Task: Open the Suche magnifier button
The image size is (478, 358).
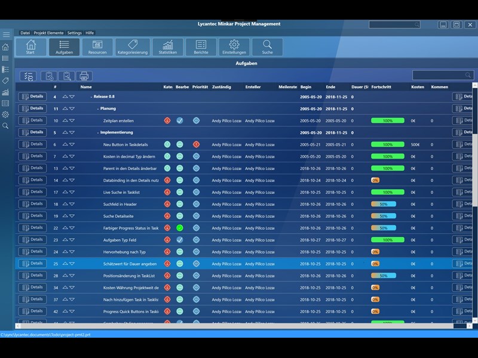Action: (267, 47)
